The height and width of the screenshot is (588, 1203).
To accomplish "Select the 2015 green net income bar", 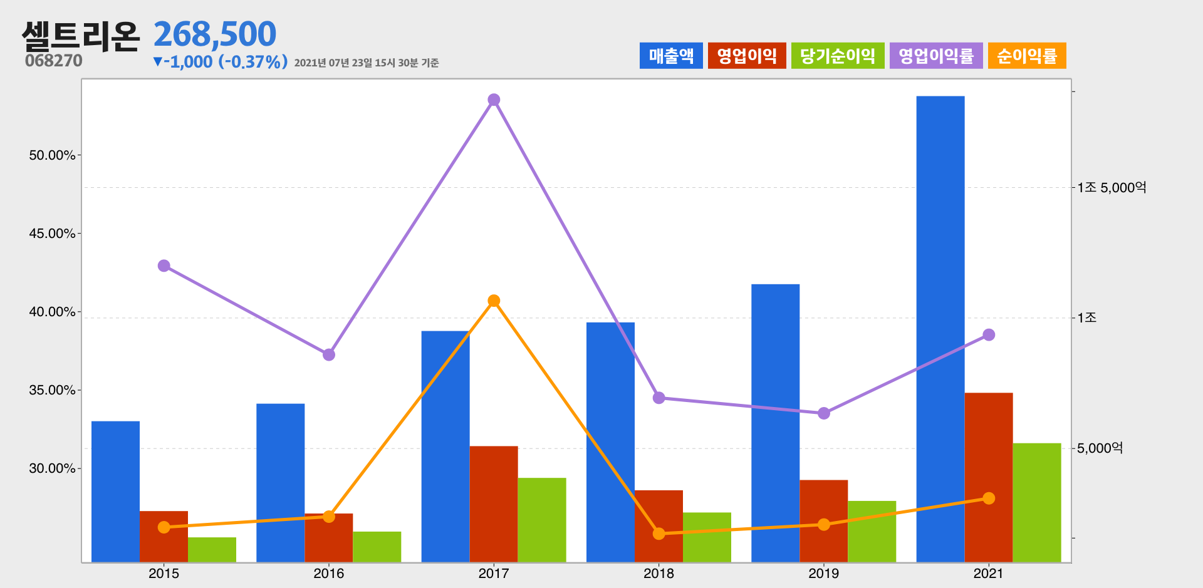I will pyautogui.click(x=212, y=550).
